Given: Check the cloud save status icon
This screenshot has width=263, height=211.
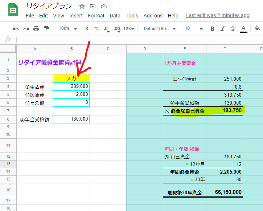Looking at the screenshot, I should (x=104, y=7).
